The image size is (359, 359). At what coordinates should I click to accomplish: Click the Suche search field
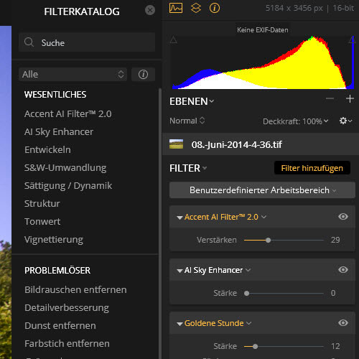(87, 42)
